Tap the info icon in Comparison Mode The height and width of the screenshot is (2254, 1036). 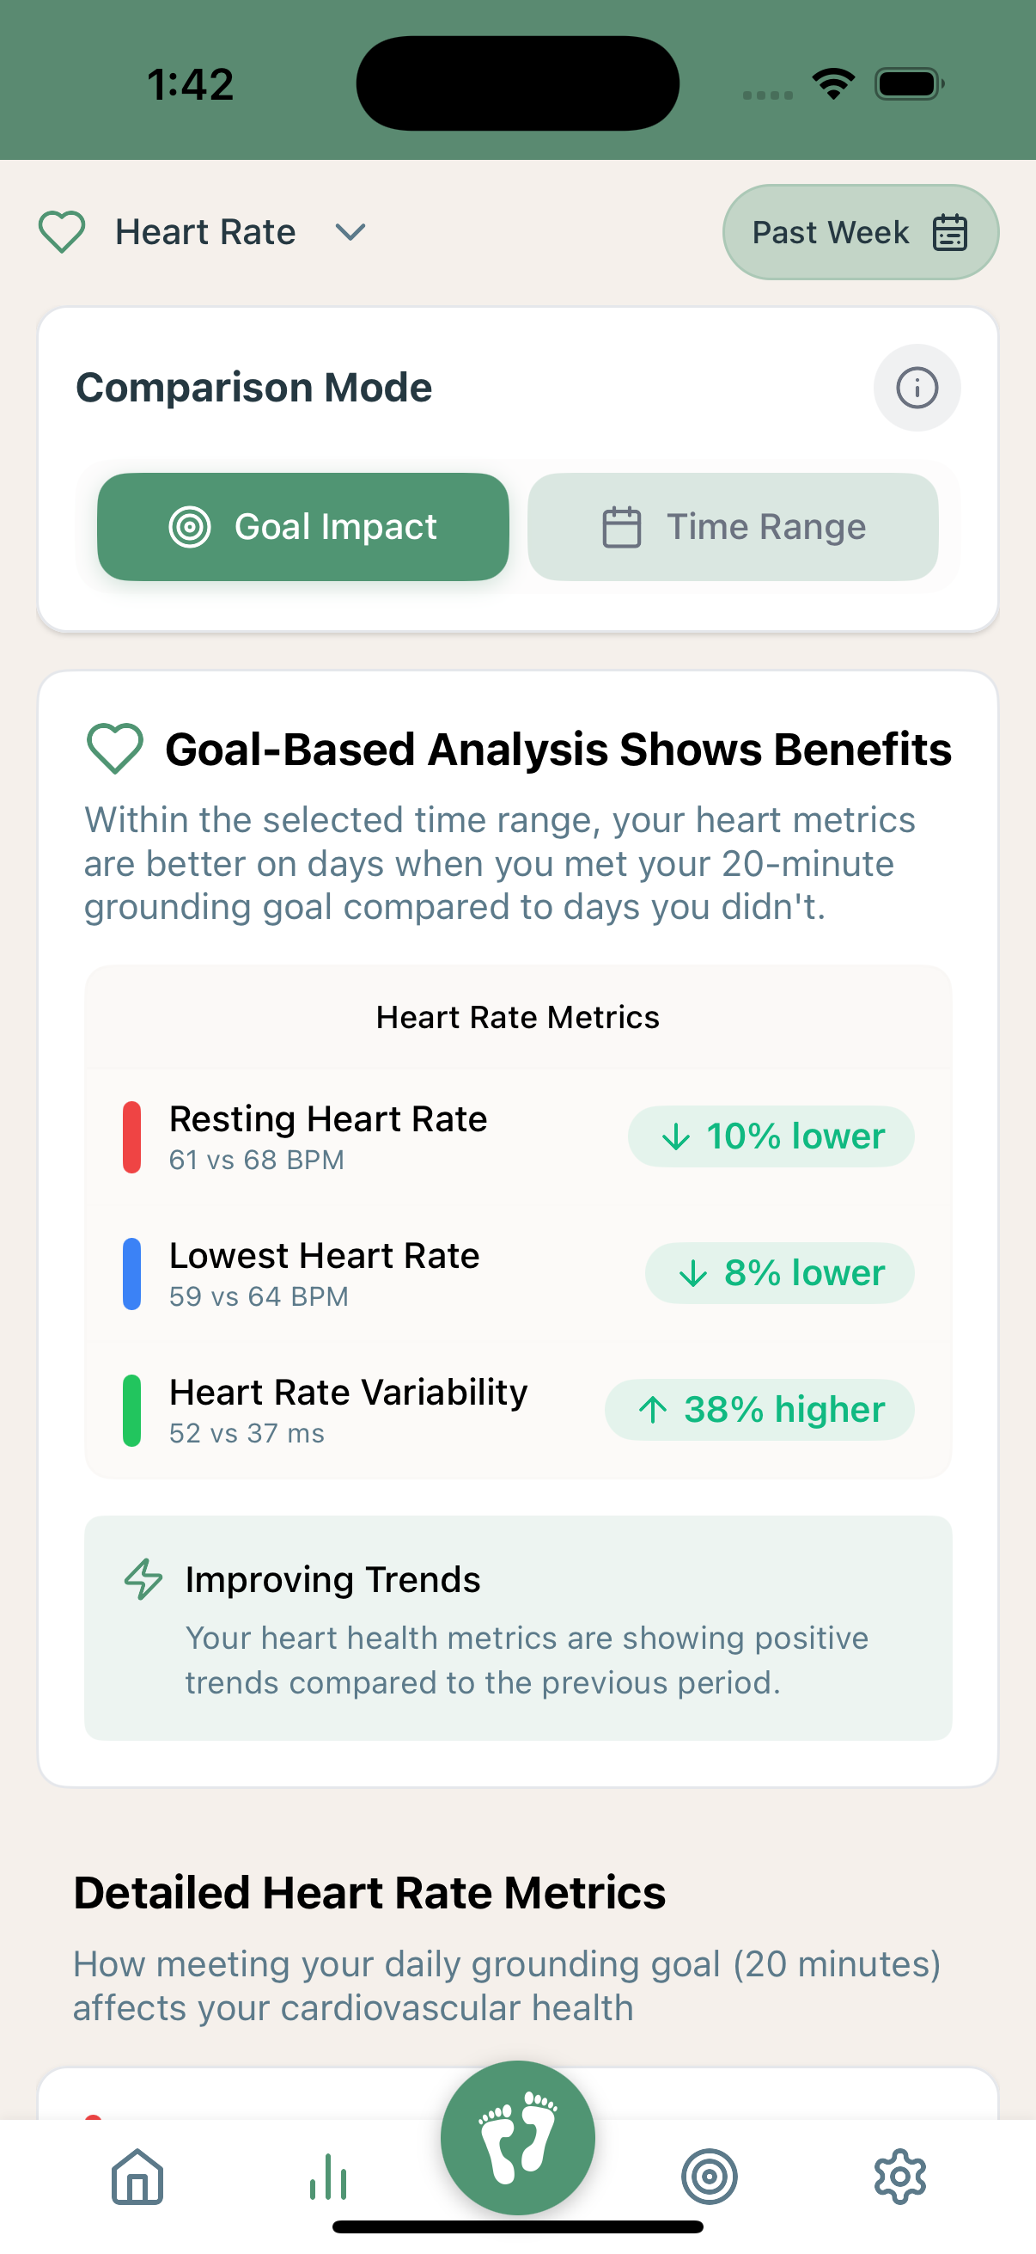pos(917,388)
